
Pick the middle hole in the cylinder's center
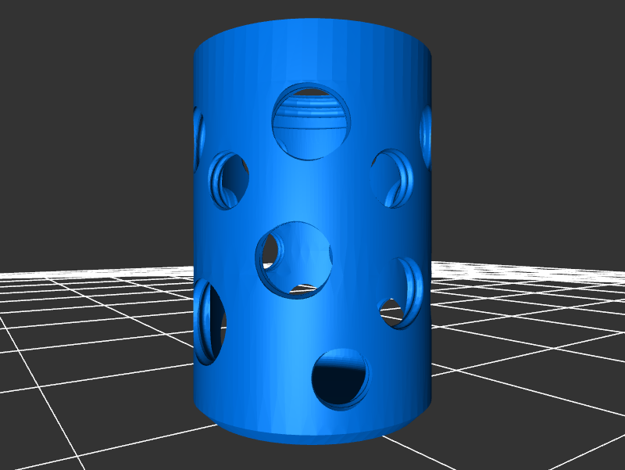tap(293, 260)
